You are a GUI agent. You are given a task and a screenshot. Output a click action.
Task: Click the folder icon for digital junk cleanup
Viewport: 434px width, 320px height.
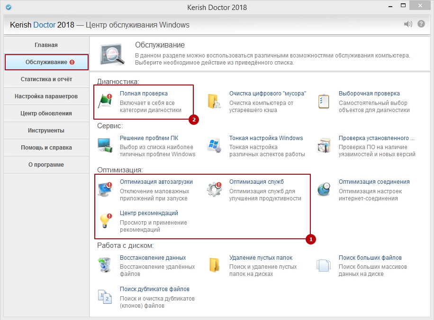point(214,101)
